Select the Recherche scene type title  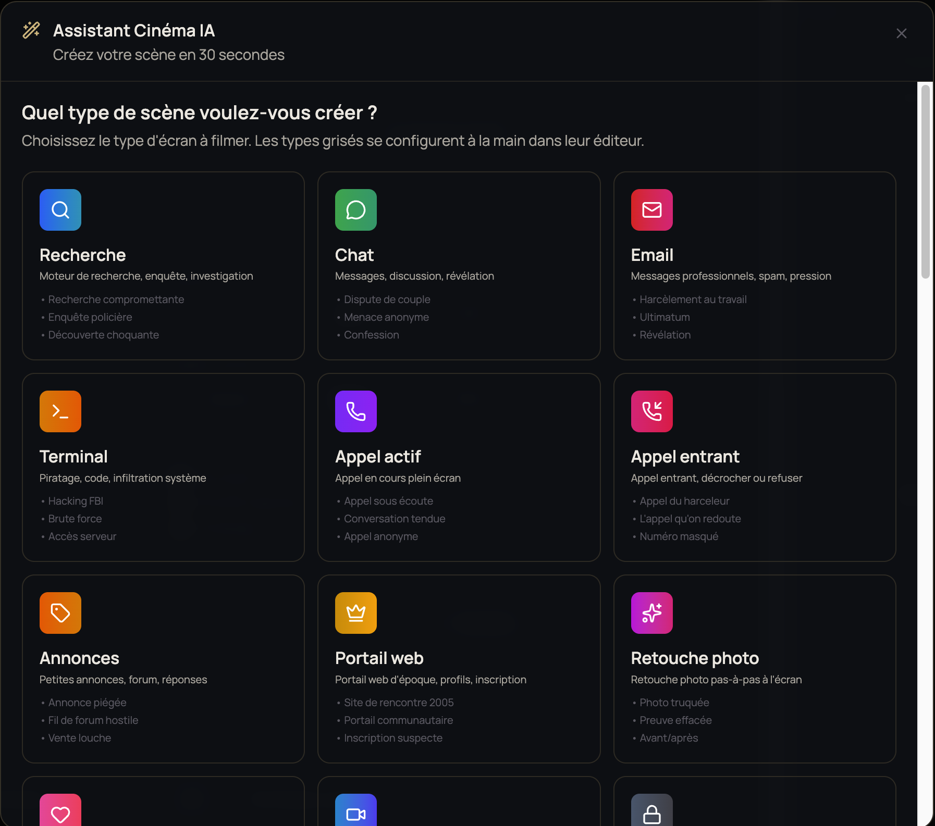pos(83,255)
